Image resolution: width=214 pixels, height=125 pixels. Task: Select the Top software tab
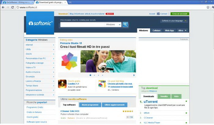tap(69, 105)
